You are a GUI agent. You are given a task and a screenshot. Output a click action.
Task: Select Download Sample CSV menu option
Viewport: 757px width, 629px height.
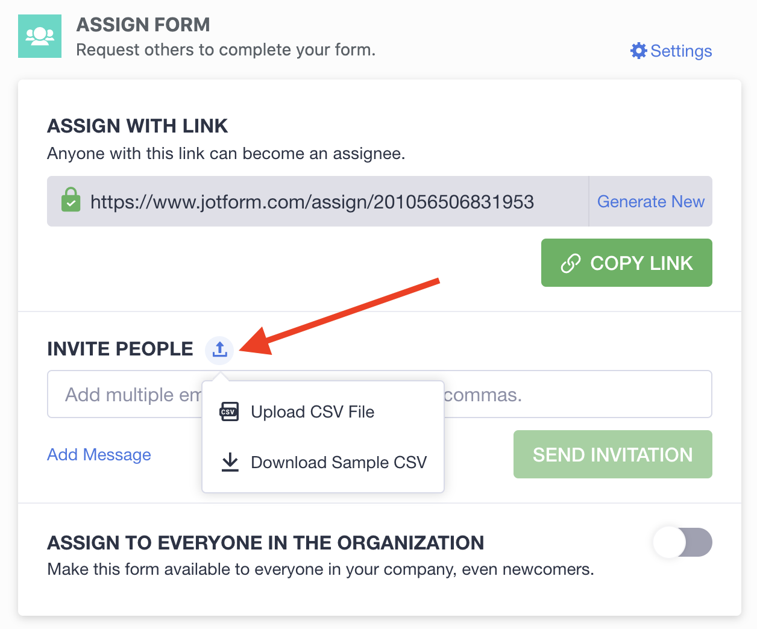(x=338, y=462)
